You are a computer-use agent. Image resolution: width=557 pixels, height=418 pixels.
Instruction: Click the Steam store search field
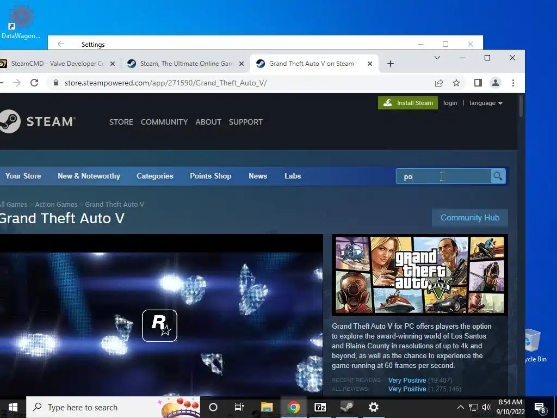(x=443, y=176)
